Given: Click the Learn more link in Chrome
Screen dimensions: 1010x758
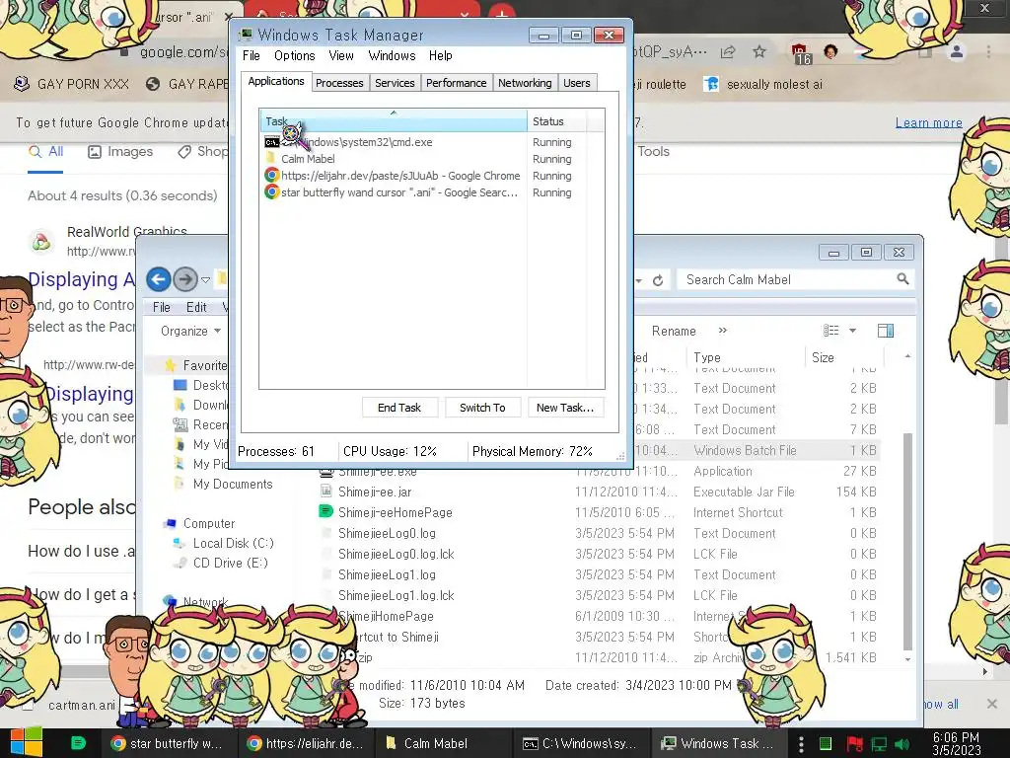Looking at the screenshot, I should [928, 123].
